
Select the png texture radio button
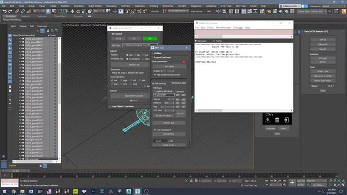pyautogui.click(x=127, y=55)
